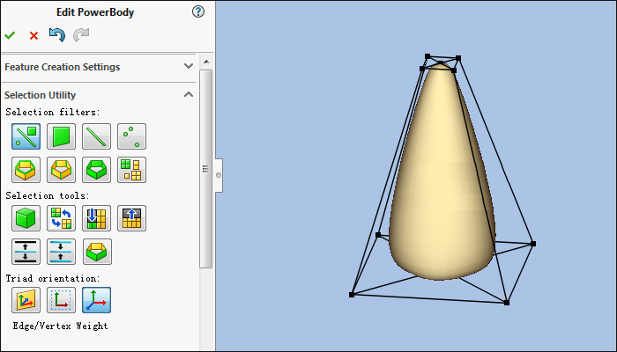Click the panel vertical scrollbar thumb

coord(205,169)
